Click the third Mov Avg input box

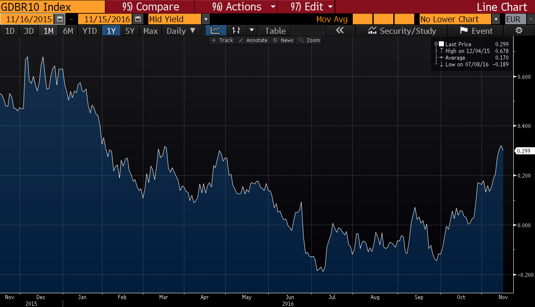tap(404, 19)
